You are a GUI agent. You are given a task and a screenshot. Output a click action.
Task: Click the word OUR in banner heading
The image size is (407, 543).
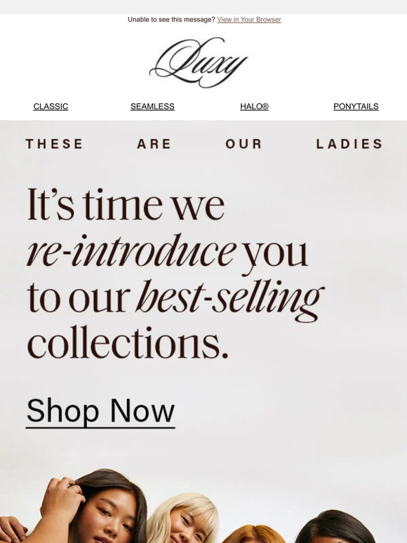point(243,144)
